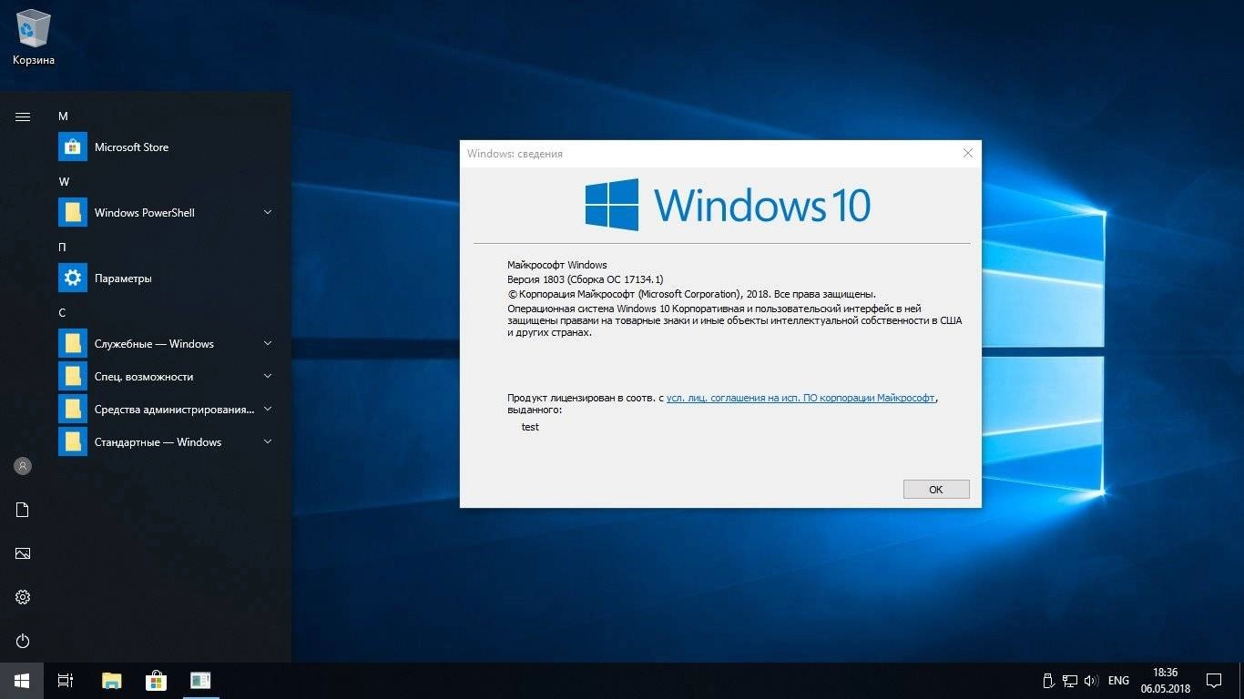The height and width of the screenshot is (699, 1244).
Task: Open Settings gear in Start sidebar
Action: [23, 597]
